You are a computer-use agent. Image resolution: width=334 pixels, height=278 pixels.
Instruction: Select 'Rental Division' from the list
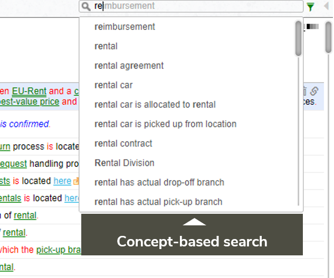point(125,163)
